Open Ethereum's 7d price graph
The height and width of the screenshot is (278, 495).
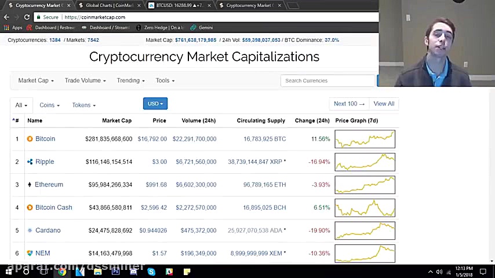pos(365,185)
